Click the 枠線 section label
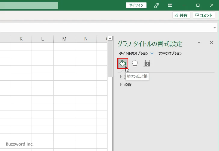Image resolution: width=219 pixels, height=151 pixels. coord(128,85)
